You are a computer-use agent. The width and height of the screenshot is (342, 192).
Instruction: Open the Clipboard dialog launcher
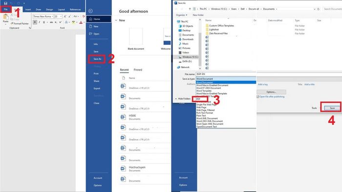click(x=30, y=28)
